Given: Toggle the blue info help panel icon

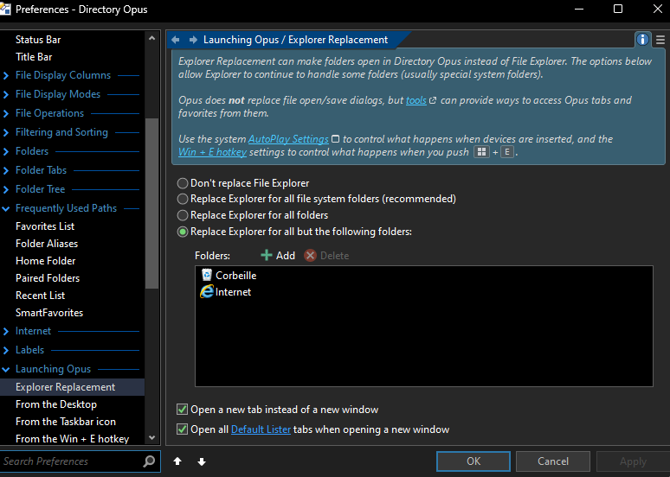Looking at the screenshot, I should point(642,40).
